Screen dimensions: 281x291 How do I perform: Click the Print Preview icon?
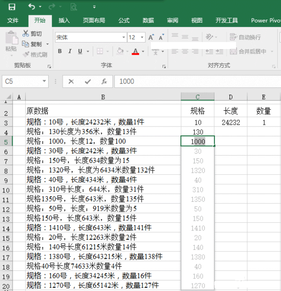tap(74, 7)
